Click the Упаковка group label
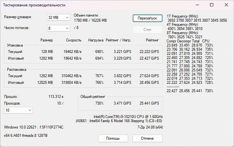234x147 pixels. click(x=15, y=45)
